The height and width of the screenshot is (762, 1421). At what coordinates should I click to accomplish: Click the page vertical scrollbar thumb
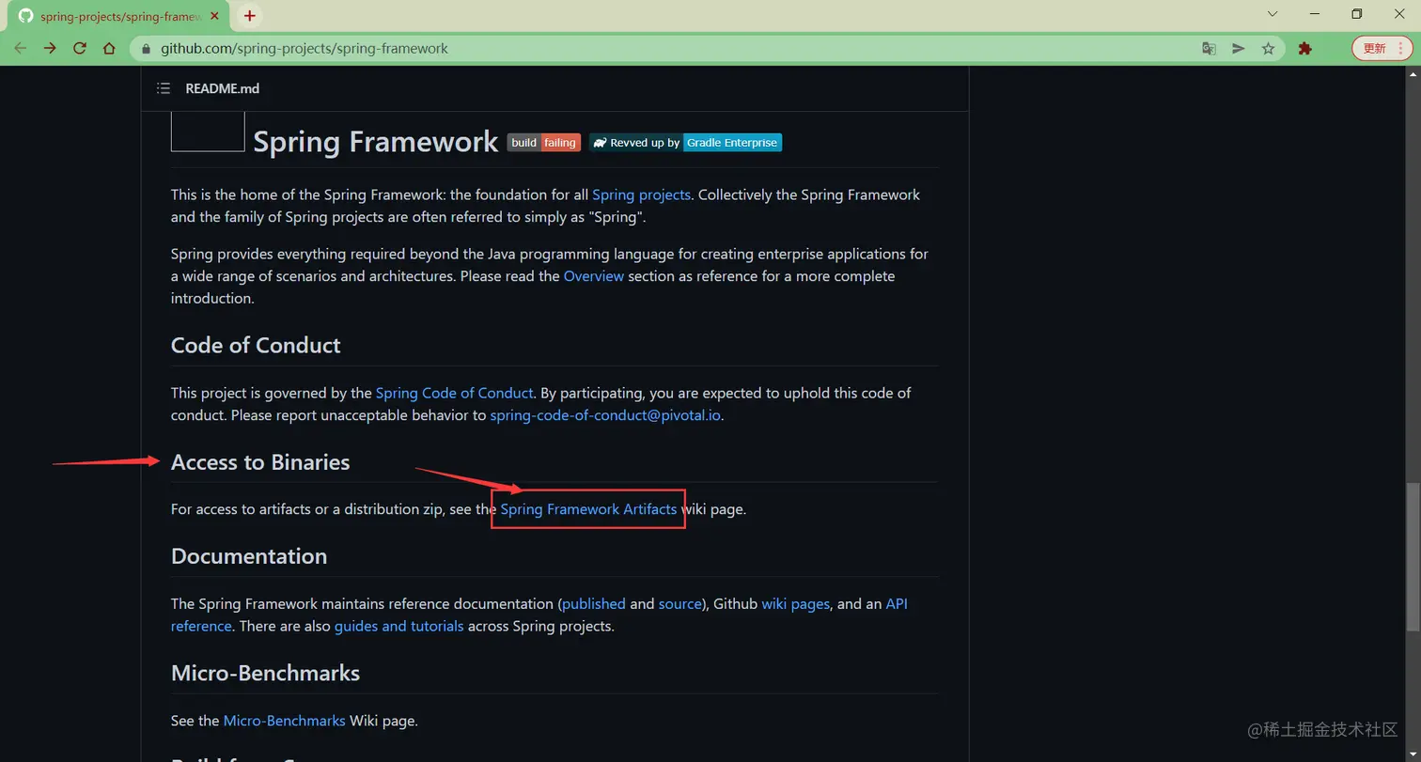[1413, 558]
